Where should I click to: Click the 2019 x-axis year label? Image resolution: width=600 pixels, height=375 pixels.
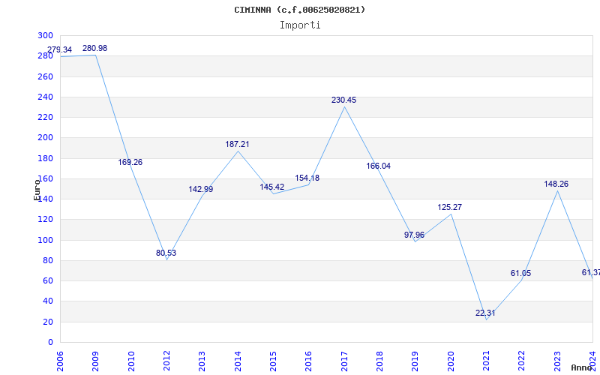(415, 361)
